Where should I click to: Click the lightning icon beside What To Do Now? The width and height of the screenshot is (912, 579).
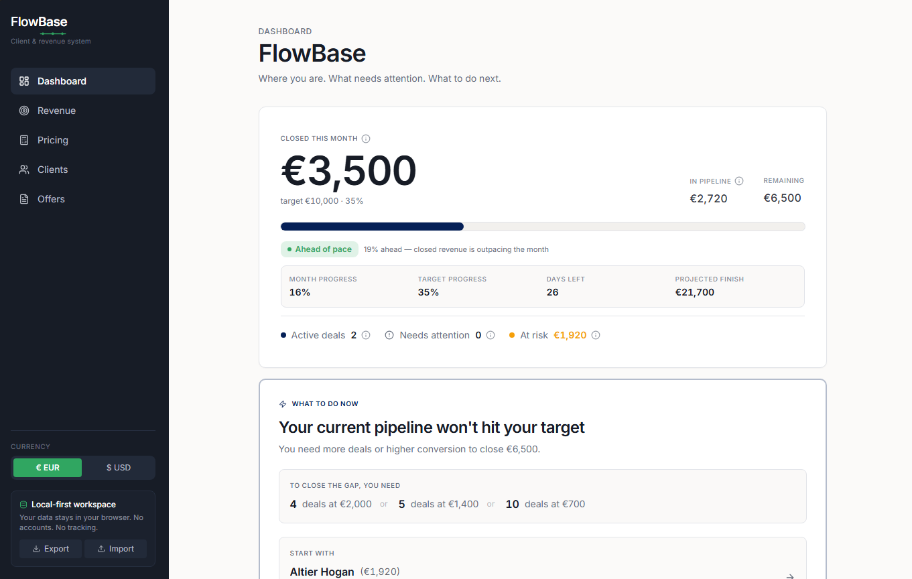tap(283, 404)
